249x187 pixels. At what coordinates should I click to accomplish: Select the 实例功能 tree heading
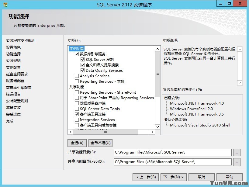pyautogui.click(x=77, y=49)
